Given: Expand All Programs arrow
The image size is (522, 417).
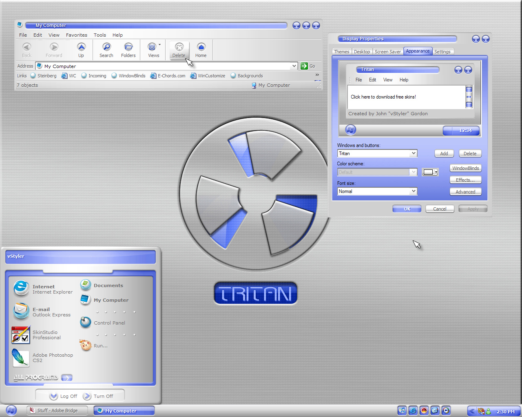Looking at the screenshot, I should click(x=67, y=377).
